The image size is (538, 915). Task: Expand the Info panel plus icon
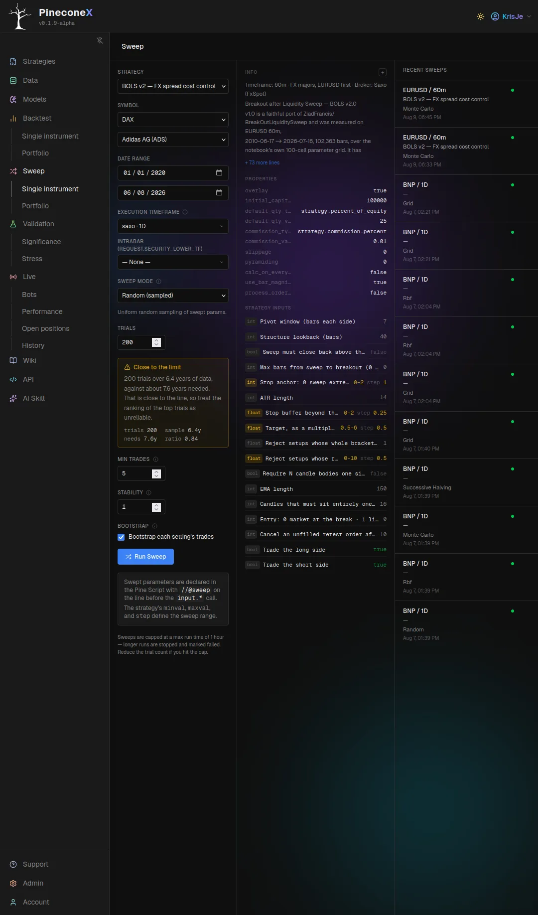(383, 72)
